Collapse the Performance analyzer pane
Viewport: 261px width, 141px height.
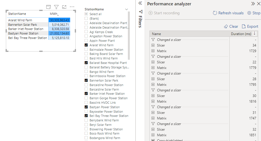tap(253, 4)
